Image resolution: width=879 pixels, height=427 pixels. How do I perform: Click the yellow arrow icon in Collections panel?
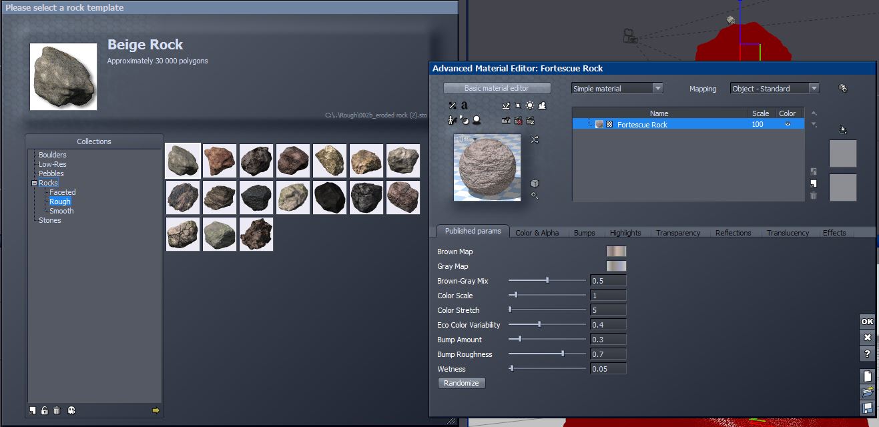156,410
